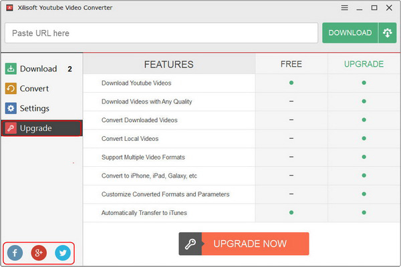Click the FREE column header
The width and height of the screenshot is (401, 267).
291,64
